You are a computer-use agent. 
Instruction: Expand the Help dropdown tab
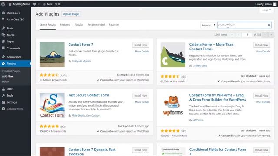[266, 10]
